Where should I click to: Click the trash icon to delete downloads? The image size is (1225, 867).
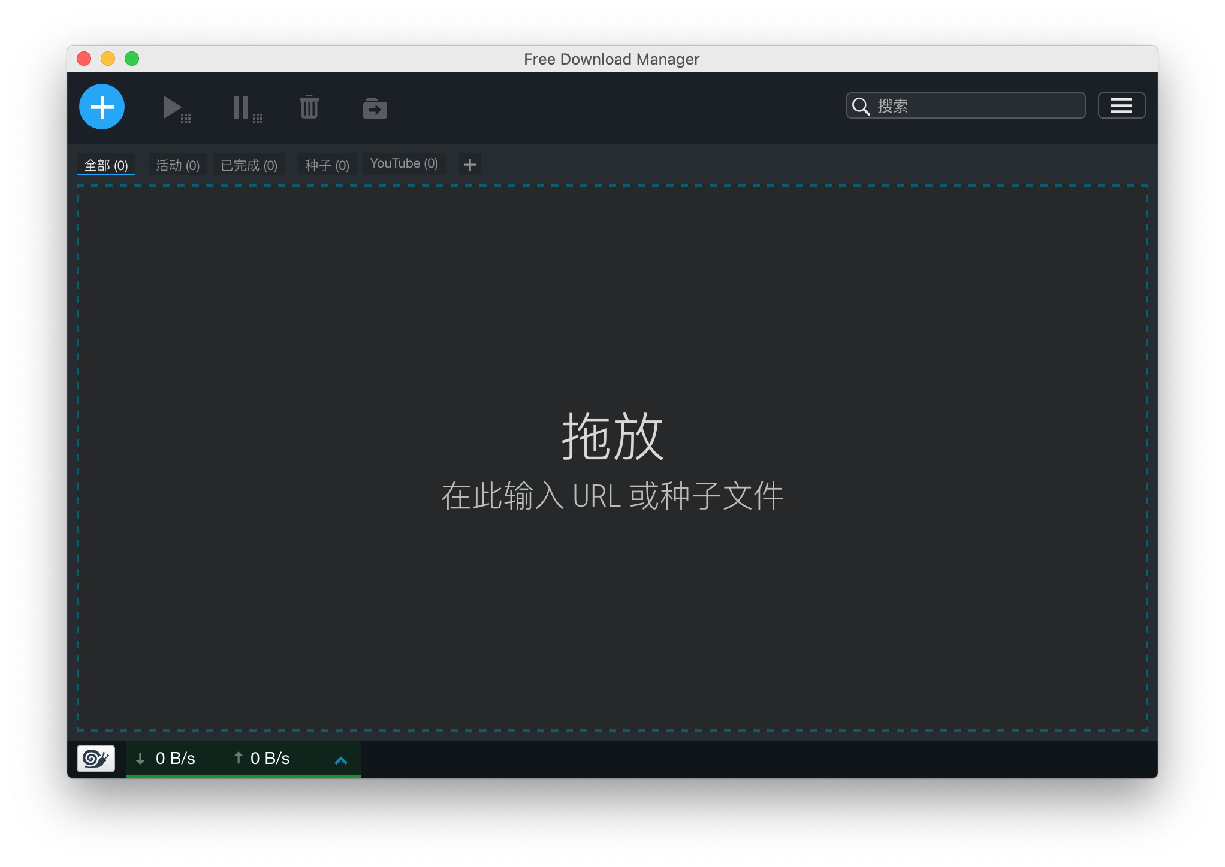309,108
